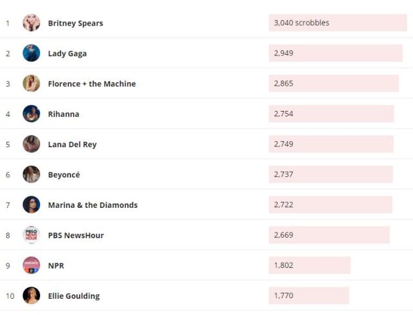Click Lana Del Rey avatar

tap(31, 145)
